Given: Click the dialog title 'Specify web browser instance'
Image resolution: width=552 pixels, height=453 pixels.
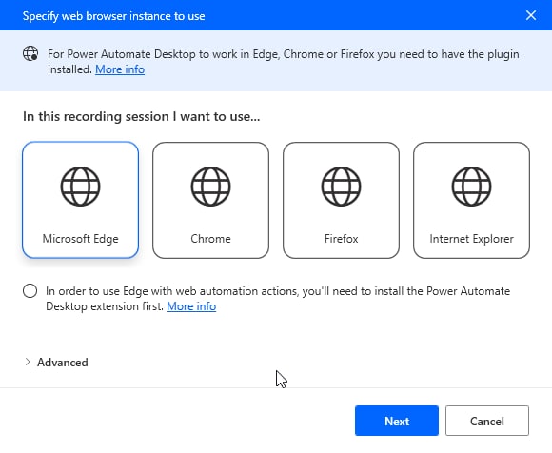Looking at the screenshot, I should tap(113, 16).
